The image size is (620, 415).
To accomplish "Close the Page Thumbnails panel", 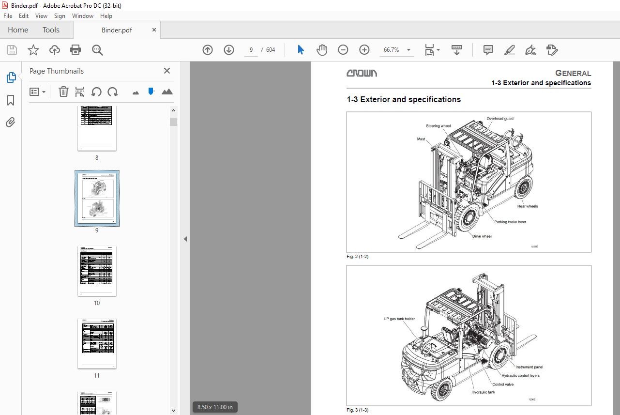I will pos(167,71).
